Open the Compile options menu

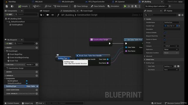coord(30,6)
